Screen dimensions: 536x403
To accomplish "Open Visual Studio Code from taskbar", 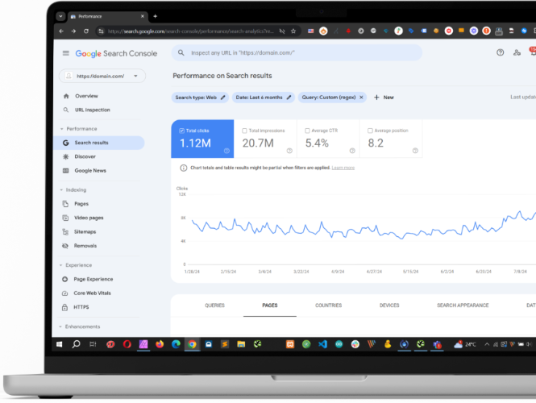I will (322, 344).
